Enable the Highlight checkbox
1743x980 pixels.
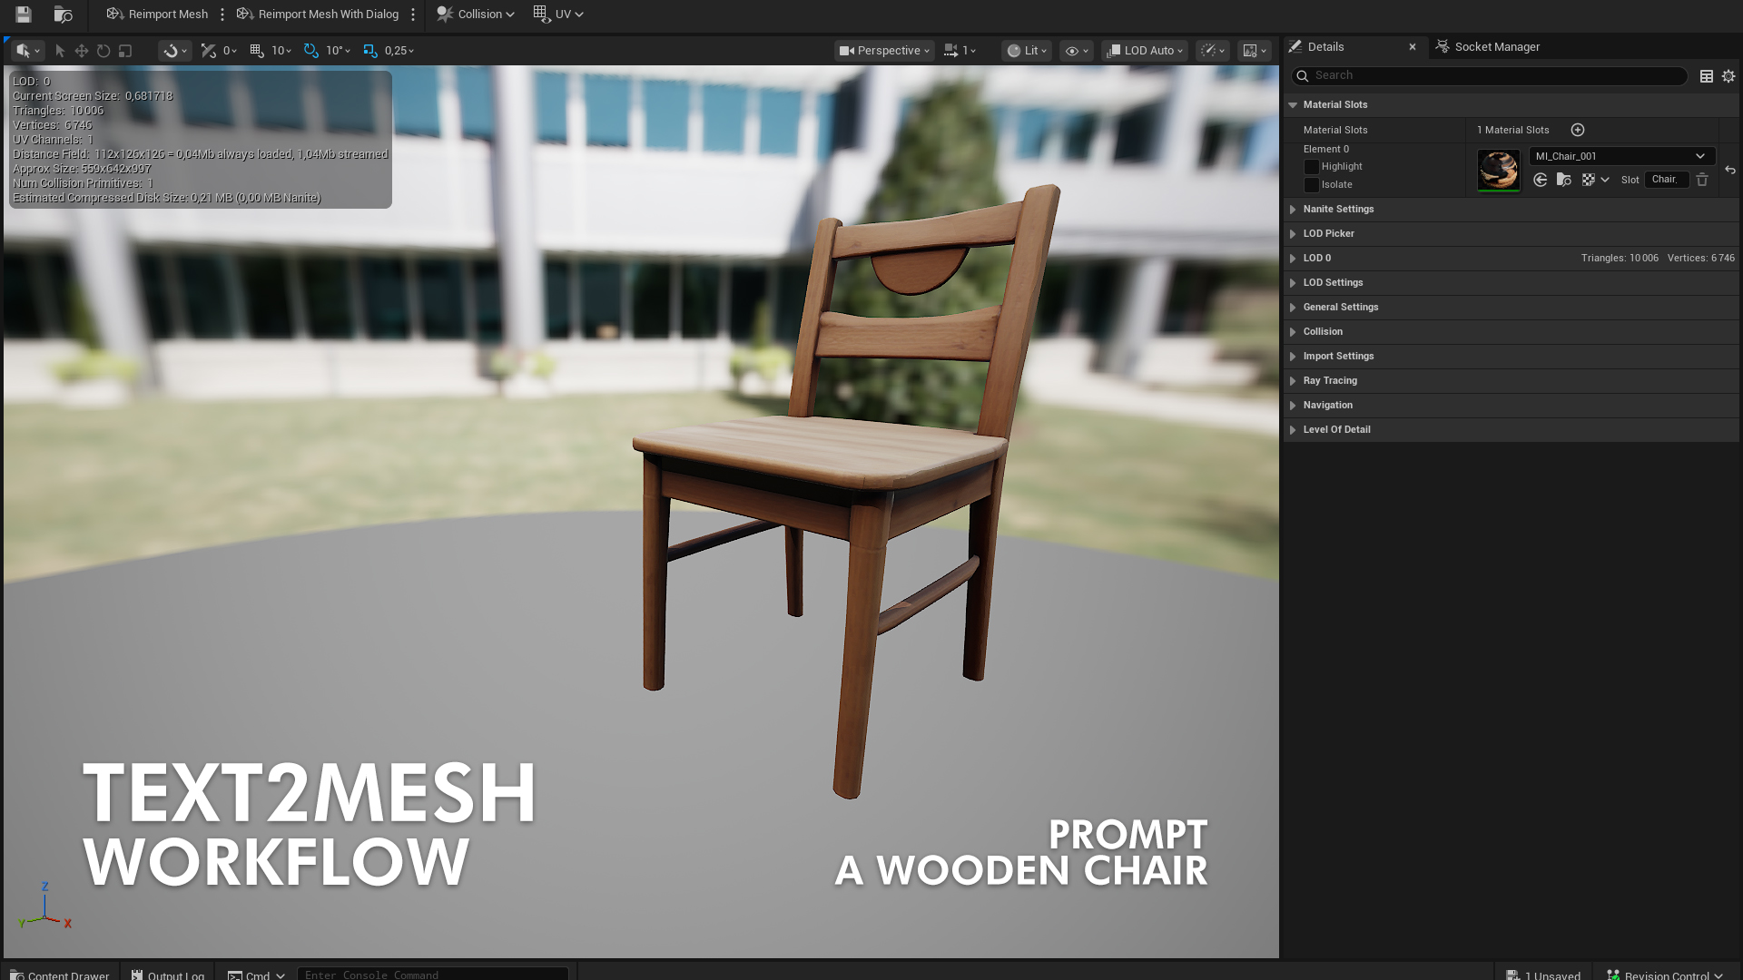click(1311, 167)
